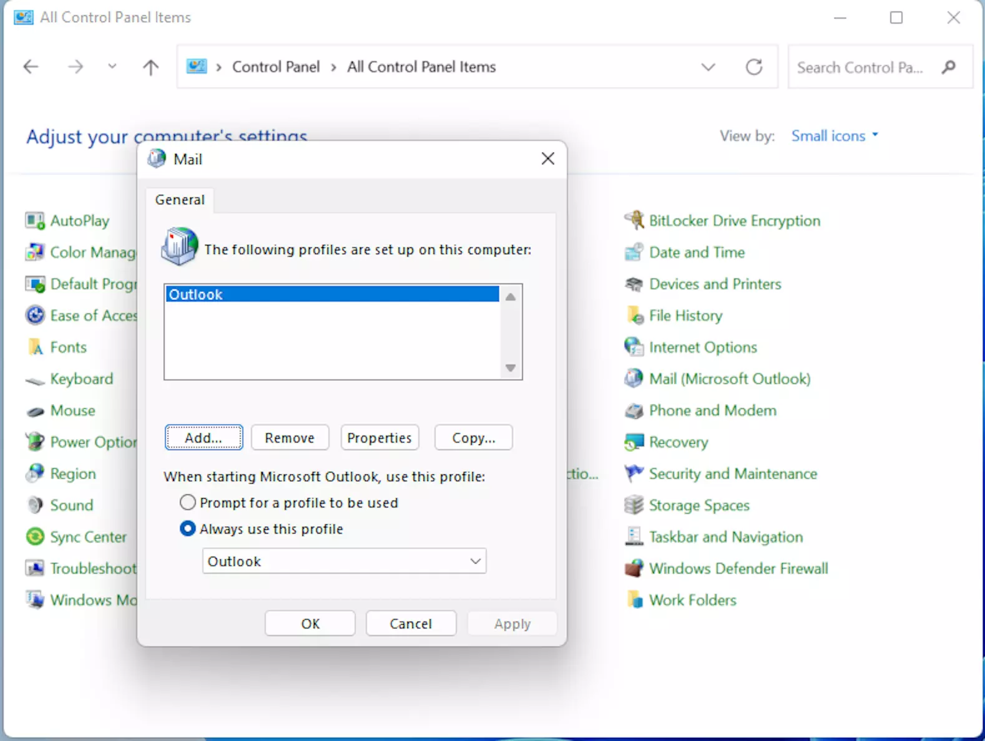Click the Storage Spaces icon
This screenshot has height=741, width=985.
[x=634, y=505]
